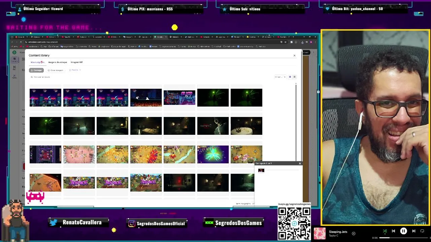Viewport: 431px width, 242px height.
Task: Add Sleeping Jets to liked songs
Action: [354, 233]
